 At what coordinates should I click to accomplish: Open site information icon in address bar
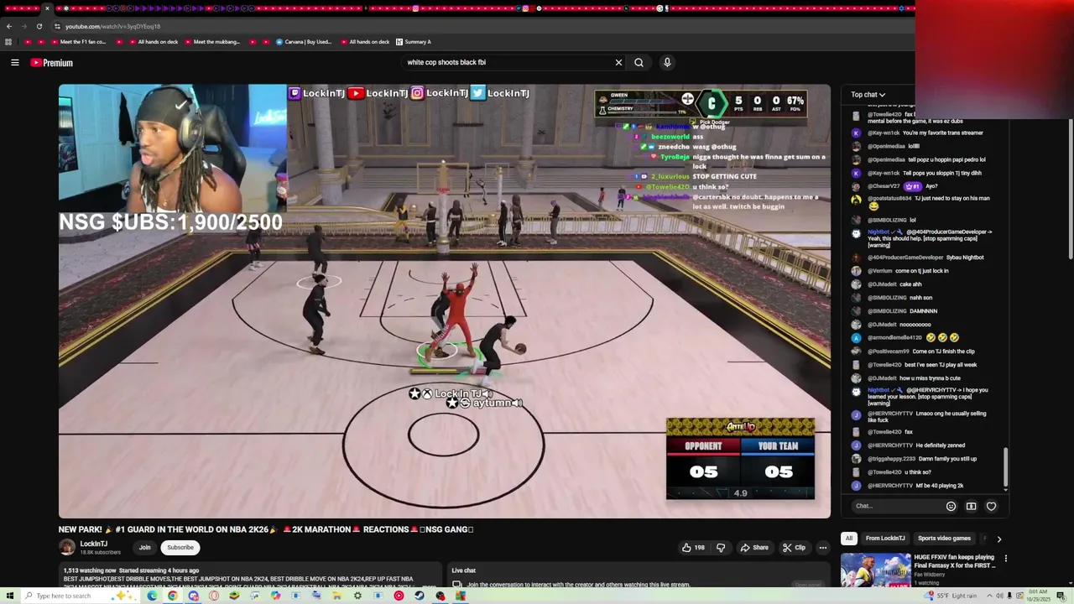click(x=57, y=26)
